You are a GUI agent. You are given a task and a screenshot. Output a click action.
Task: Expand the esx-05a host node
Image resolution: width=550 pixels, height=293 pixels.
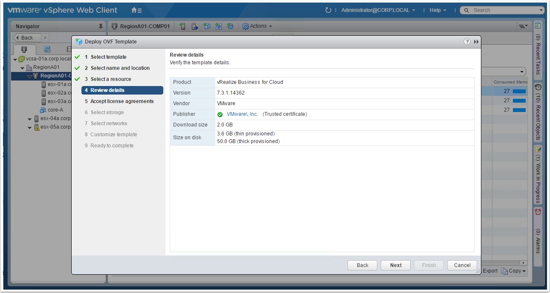point(29,128)
